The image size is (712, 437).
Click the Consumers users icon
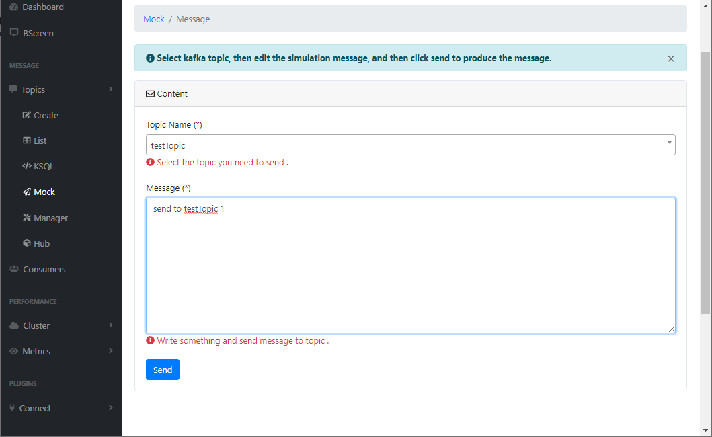coord(14,269)
